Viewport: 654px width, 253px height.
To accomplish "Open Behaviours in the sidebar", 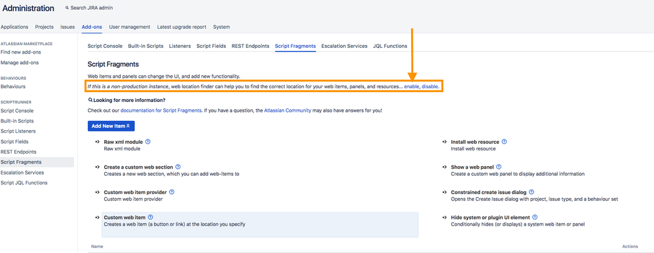I will click(13, 87).
